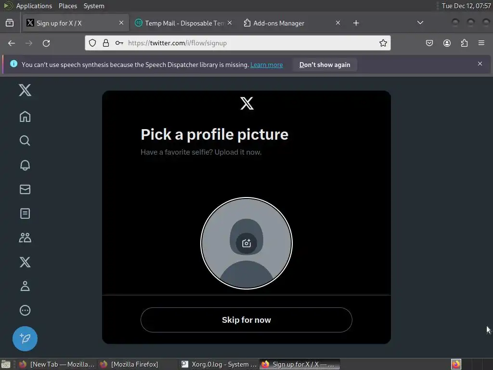This screenshot has width=493, height=370.
Task: Switch to New Tab Mozilla taskbar window
Action: pyautogui.click(x=57, y=364)
